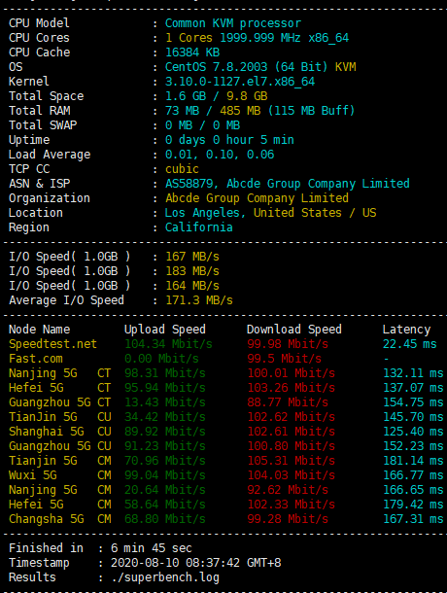The height and width of the screenshot is (593, 447).
Task: Click Speedtest.net upload '104.34 Mbit/s'
Action: [x=168, y=344]
